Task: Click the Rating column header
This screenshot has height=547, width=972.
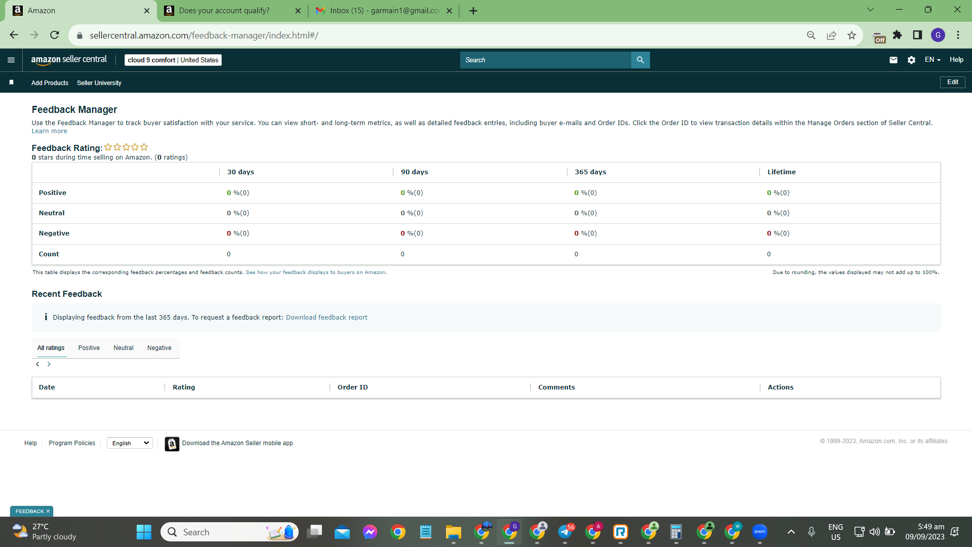Action: click(184, 387)
